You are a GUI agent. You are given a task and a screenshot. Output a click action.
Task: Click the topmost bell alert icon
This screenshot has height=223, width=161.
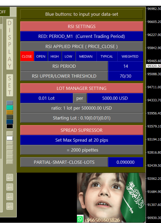pyautogui.click(x=10, y=177)
